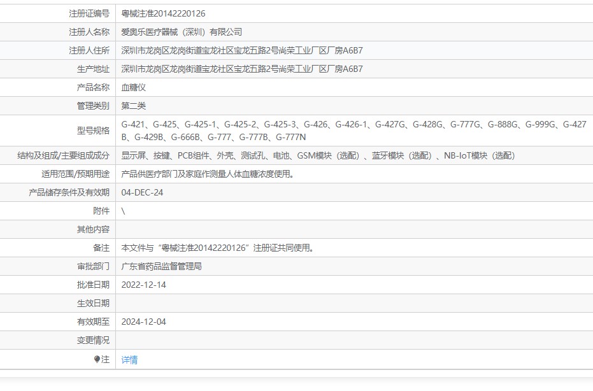This screenshot has height=391, width=593.
Task: Click the 型号规格 model list text
Action: pyautogui.click(x=354, y=131)
